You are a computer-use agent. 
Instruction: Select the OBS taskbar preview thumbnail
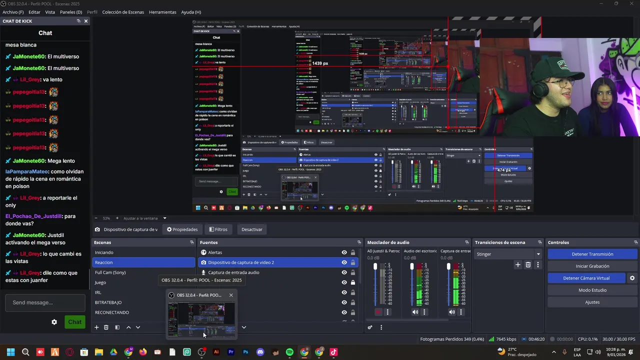tap(201, 319)
